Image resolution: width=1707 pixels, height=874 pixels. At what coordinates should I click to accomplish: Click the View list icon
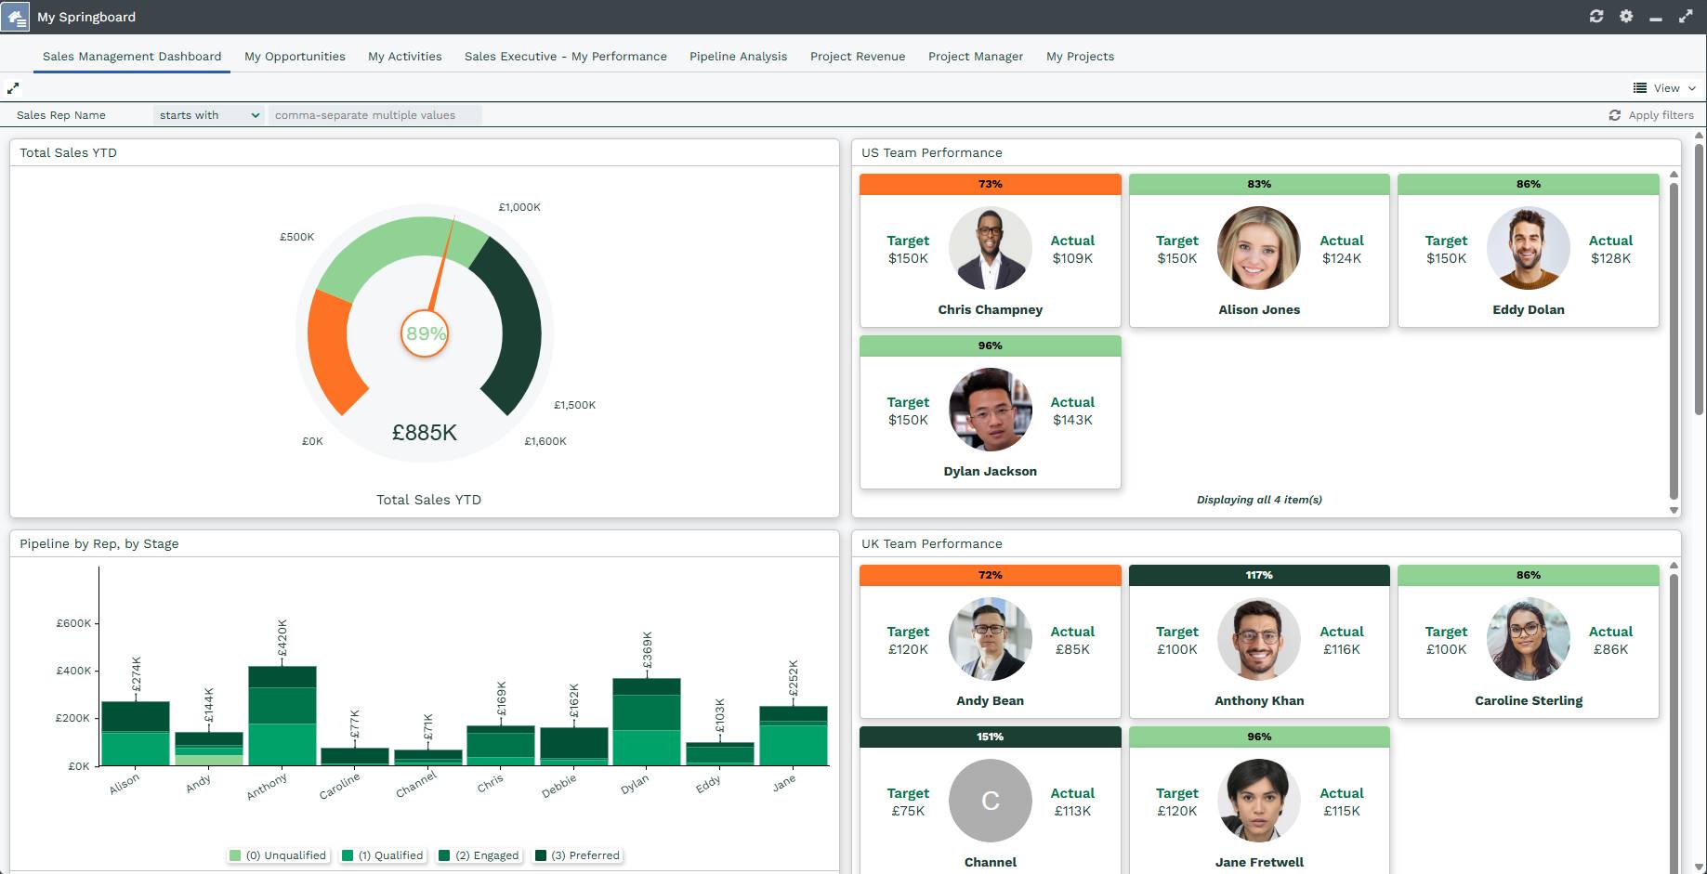[x=1640, y=88]
